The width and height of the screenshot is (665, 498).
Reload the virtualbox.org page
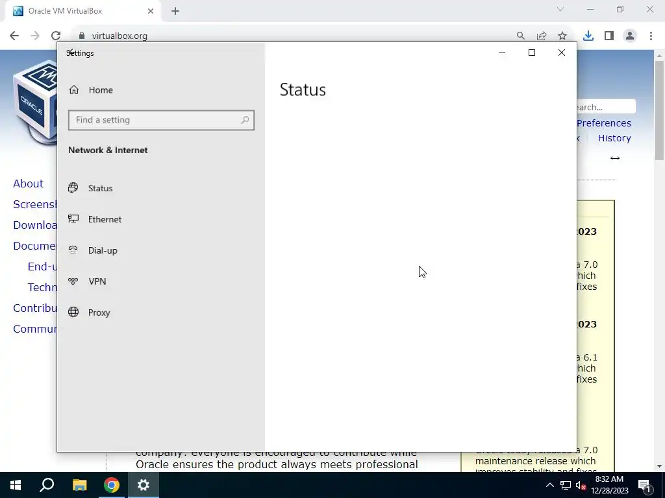pyautogui.click(x=56, y=36)
